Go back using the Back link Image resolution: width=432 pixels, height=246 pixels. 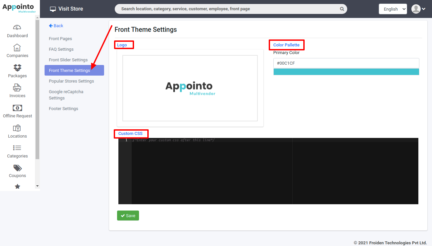56,26
